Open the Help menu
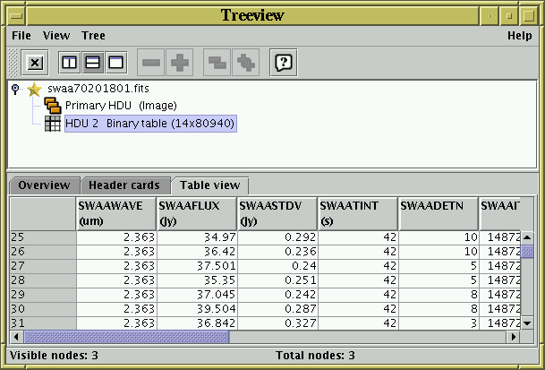The height and width of the screenshot is (370, 545). [519, 36]
